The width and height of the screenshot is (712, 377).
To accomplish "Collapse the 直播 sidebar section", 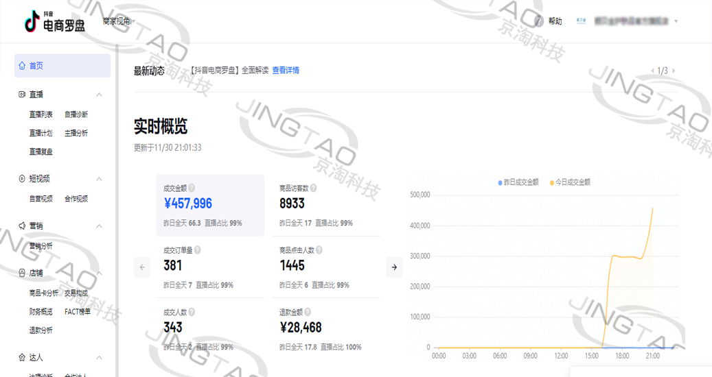I will [99, 95].
